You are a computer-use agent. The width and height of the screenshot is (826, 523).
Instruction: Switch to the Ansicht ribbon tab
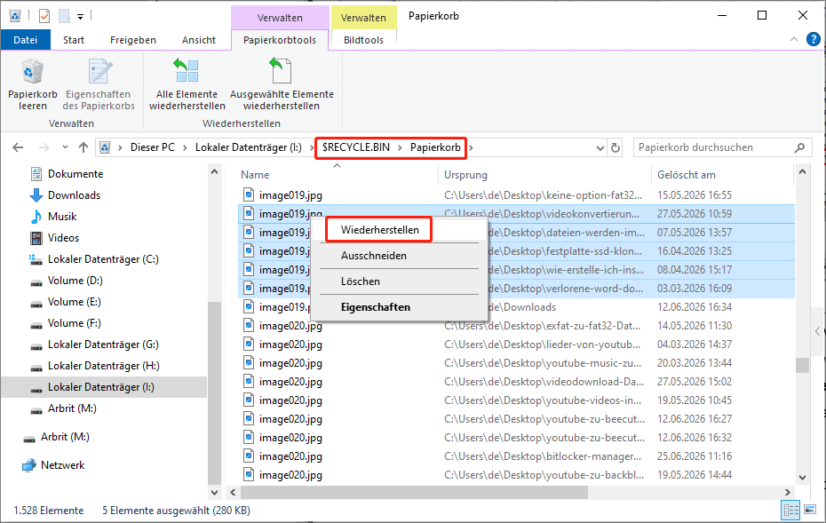click(199, 40)
